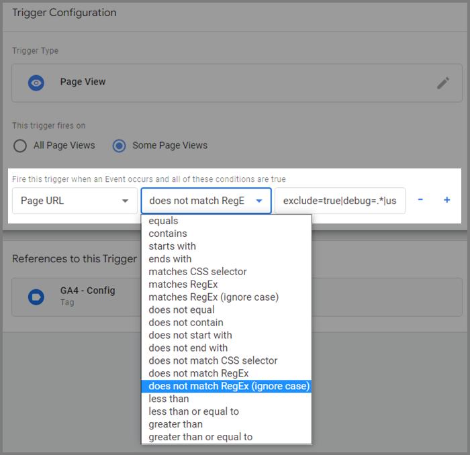The width and height of the screenshot is (470, 455).
Task: Add condition with plus icon
Action: 446,200
